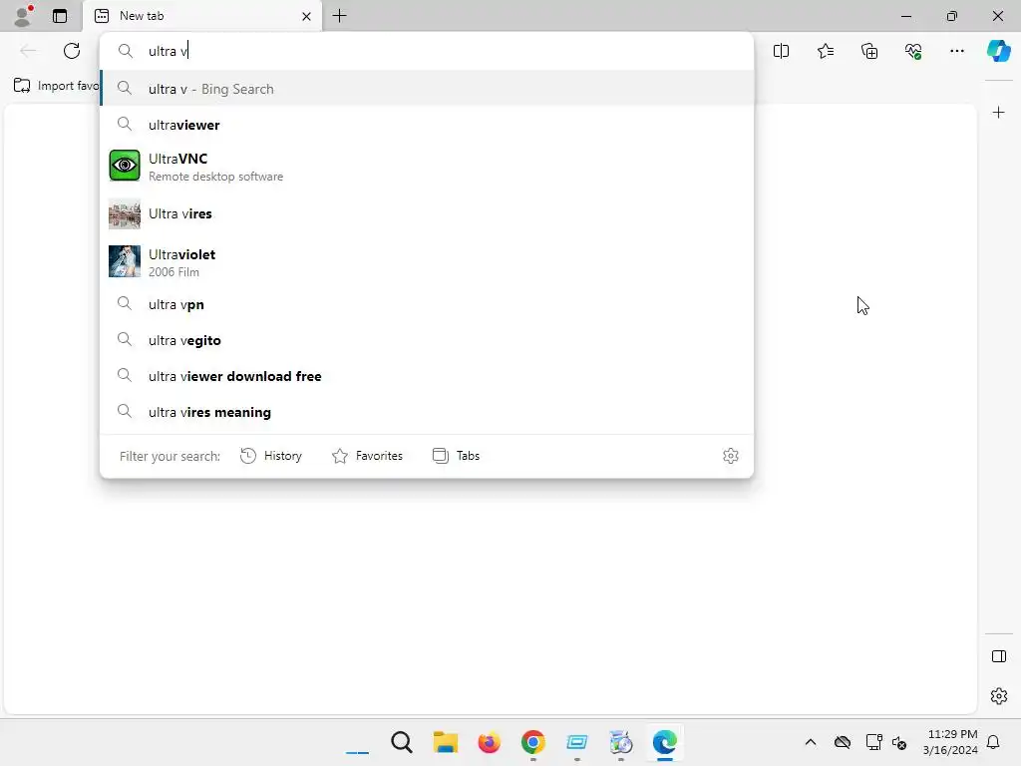Image resolution: width=1021 pixels, height=766 pixels.
Task: Click the OneDrive cloud tray icon
Action: (x=842, y=742)
